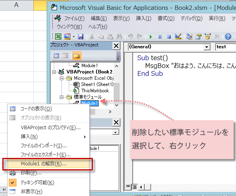
Task: Toggle Design Mode toolbar icon
Action: coord(178,37)
